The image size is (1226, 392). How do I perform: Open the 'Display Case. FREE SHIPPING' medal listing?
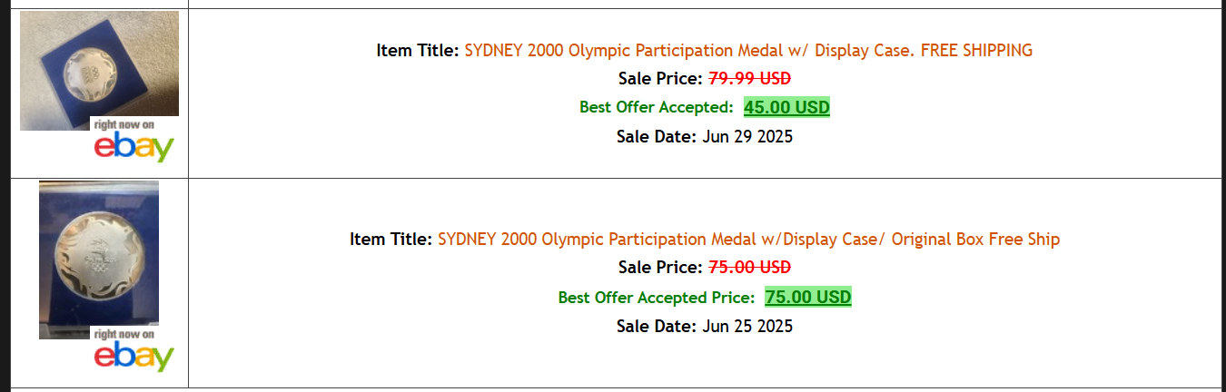coord(748,51)
